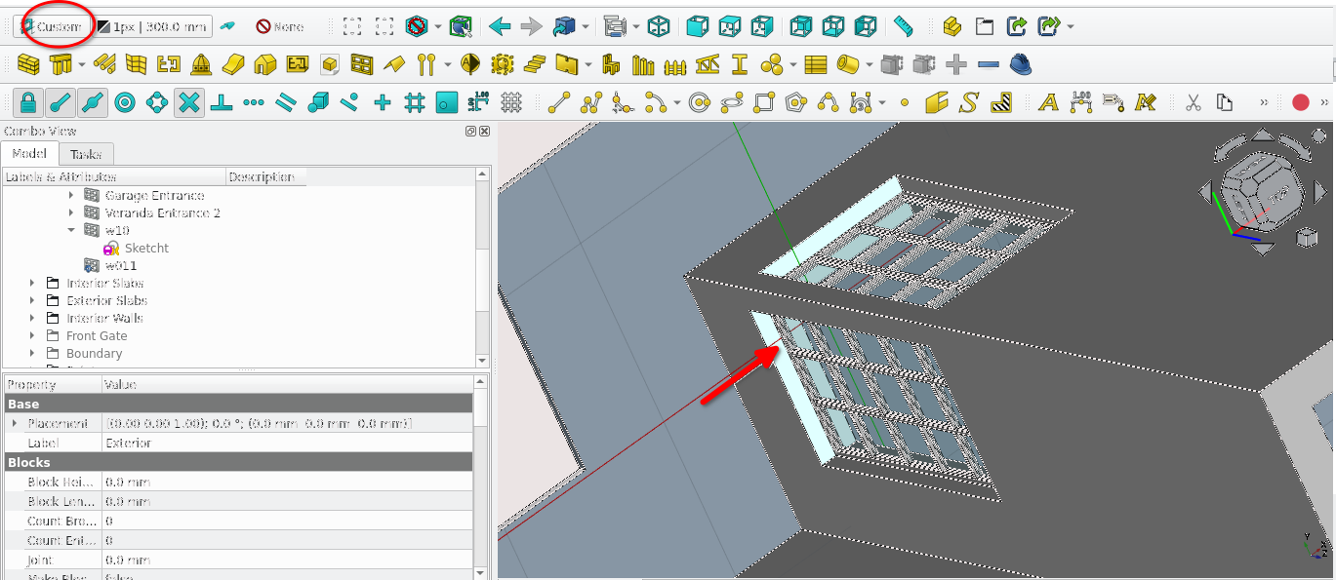Pick the Draft Line tool
The image size is (1336, 580).
[x=559, y=102]
